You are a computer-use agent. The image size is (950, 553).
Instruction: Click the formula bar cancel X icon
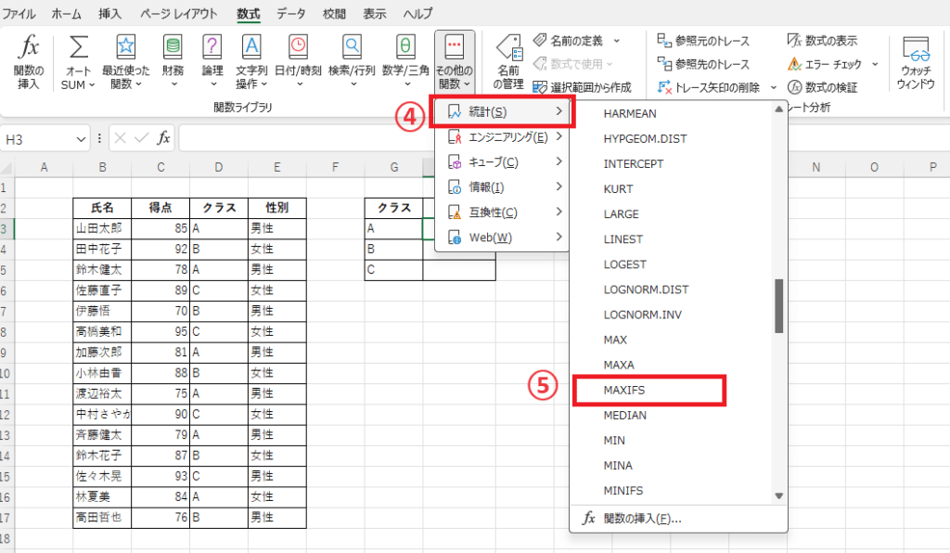pyautogui.click(x=120, y=138)
